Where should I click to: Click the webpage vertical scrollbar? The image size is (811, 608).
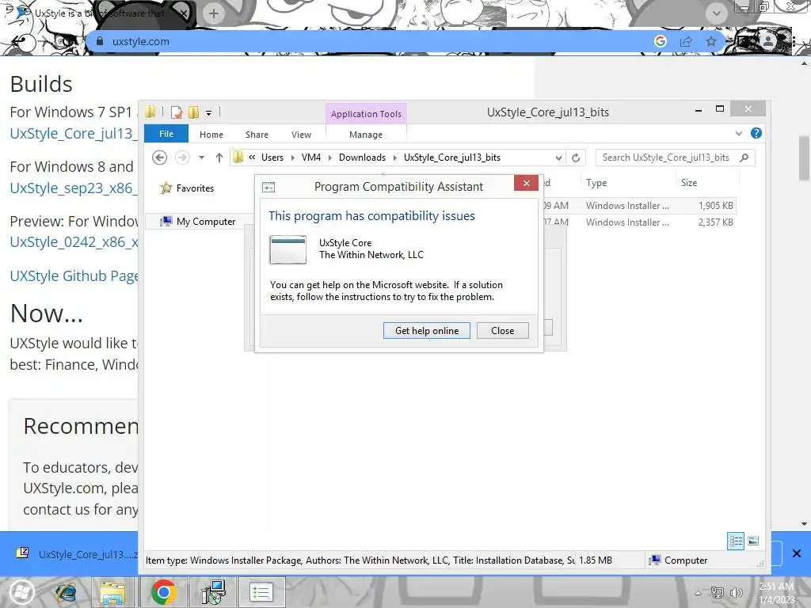[805, 158]
